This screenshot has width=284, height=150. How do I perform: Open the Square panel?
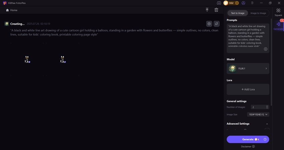[x=278, y=12]
